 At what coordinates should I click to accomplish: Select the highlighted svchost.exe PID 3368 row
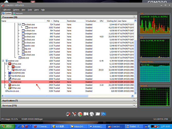68,82
